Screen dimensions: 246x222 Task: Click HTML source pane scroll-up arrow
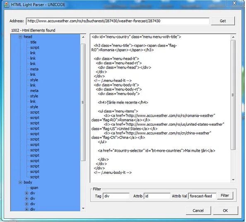[x=233, y=37]
